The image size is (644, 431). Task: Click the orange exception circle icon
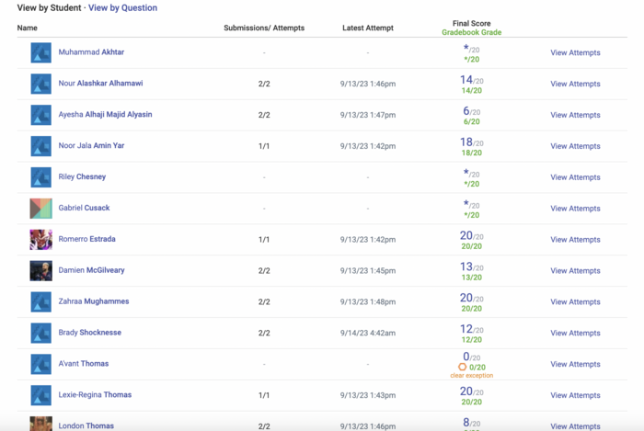click(x=462, y=367)
